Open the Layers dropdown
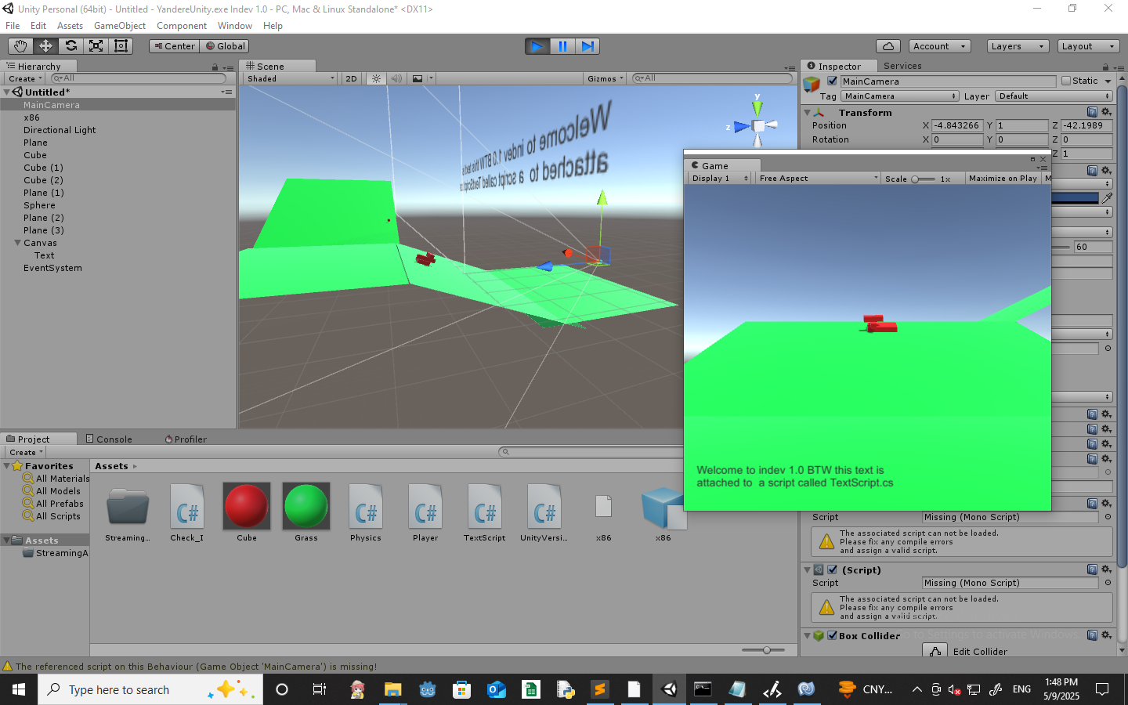Screen dimensions: 1128x705 tap(1018, 46)
